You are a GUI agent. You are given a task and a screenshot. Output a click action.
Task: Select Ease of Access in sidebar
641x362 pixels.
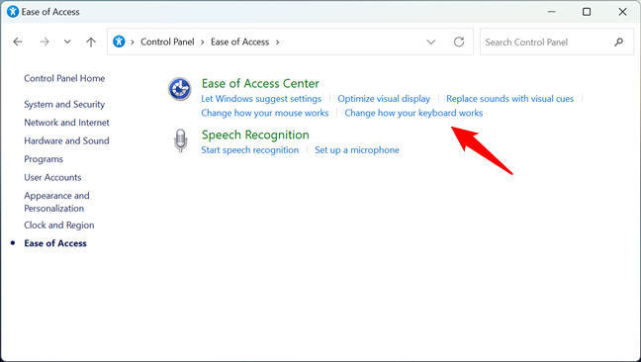[55, 243]
